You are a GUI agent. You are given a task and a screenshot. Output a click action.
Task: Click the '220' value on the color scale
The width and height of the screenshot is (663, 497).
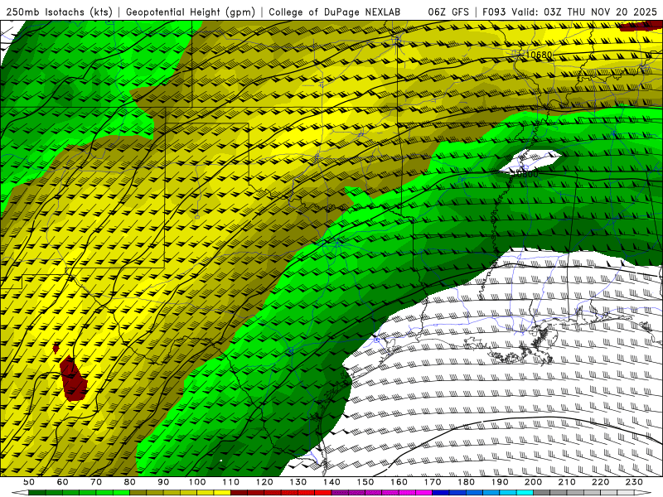(x=600, y=482)
